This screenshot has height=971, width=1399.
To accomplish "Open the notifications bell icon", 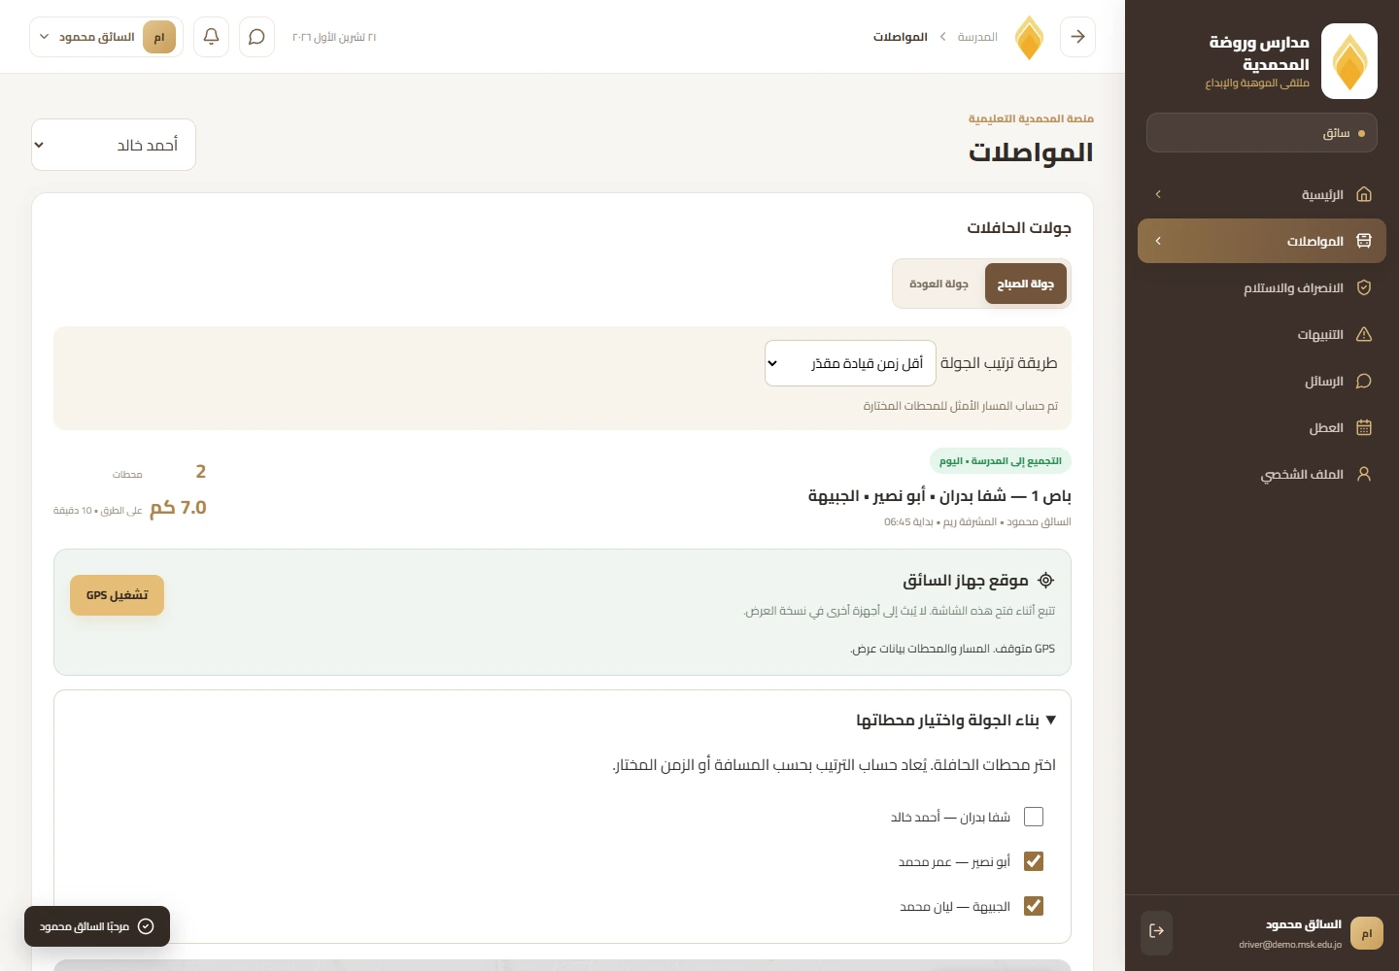I will coord(211,37).
